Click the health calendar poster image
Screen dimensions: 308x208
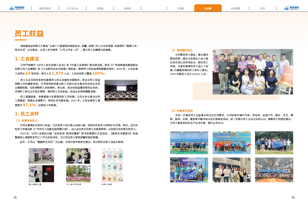[112, 165]
